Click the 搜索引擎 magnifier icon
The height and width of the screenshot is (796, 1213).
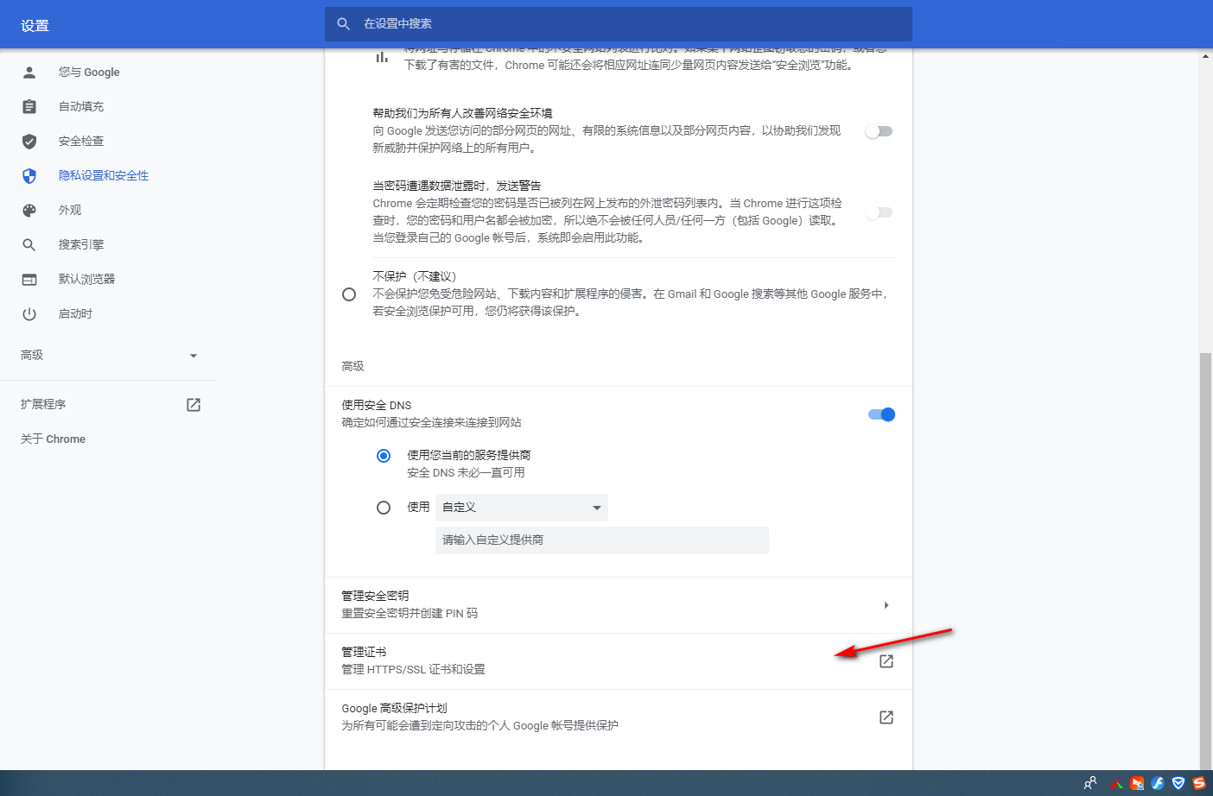coord(29,244)
